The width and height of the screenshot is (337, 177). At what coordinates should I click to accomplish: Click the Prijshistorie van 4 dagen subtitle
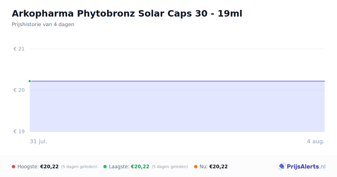point(43,24)
